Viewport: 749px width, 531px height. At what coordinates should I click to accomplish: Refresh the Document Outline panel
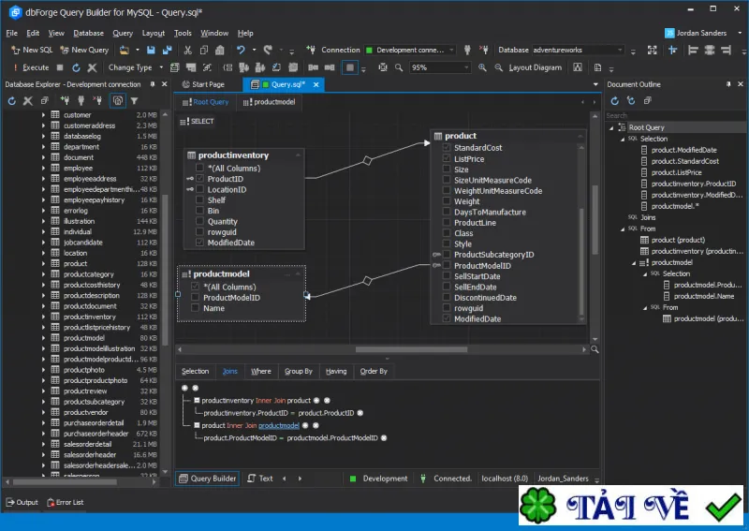point(615,101)
